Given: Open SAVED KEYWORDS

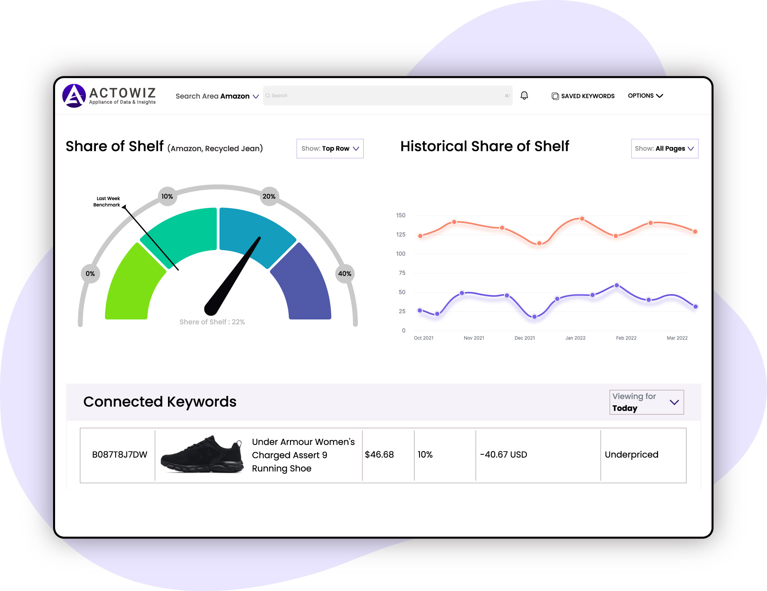Looking at the screenshot, I should pyautogui.click(x=583, y=96).
